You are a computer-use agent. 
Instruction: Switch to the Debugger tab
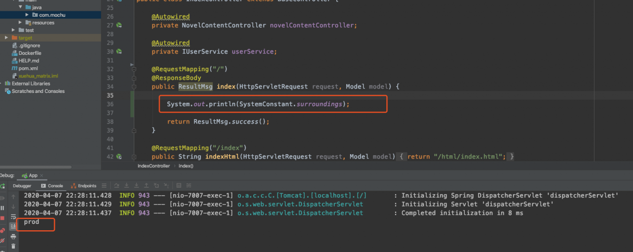22,186
